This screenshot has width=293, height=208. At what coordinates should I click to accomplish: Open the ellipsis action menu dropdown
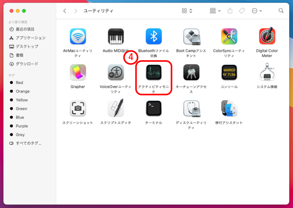tap(257, 11)
